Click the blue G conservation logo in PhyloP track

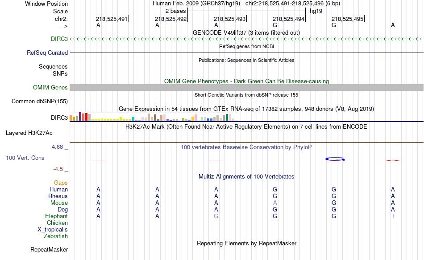coord(335,159)
